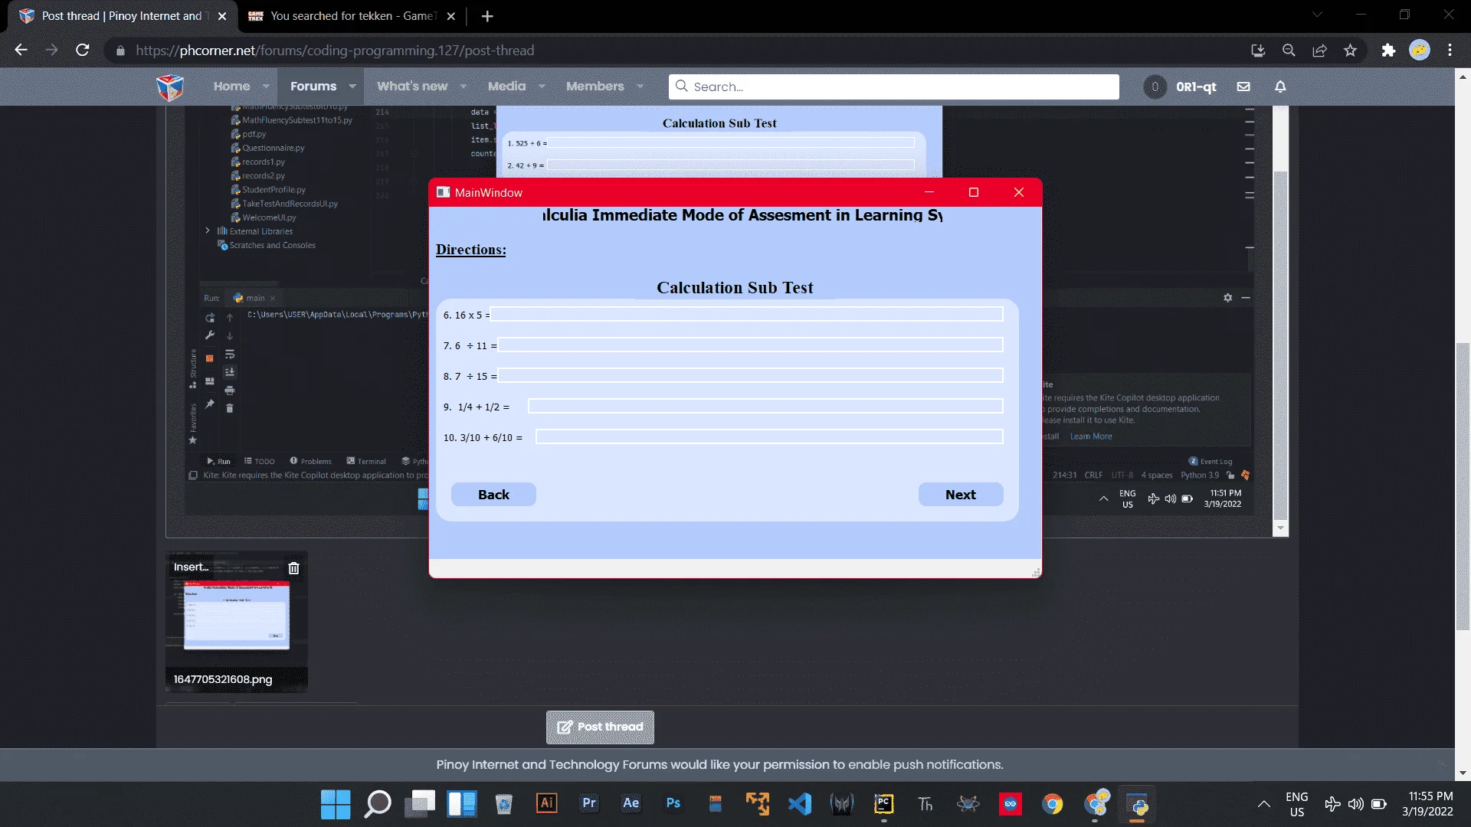Open PyCharm from the taskbar
This screenshot has height=827, width=1471.
coord(884,803)
